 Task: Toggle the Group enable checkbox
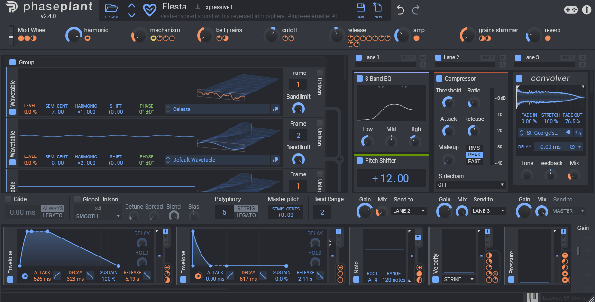click(12, 62)
